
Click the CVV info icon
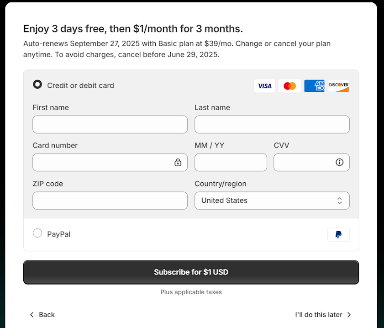coord(340,162)
